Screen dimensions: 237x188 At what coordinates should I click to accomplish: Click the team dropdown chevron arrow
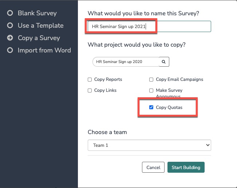click(x=208, y=145)
